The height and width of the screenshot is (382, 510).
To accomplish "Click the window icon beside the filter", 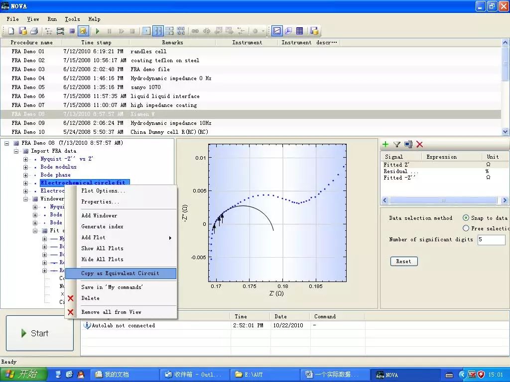I will 408,144.
